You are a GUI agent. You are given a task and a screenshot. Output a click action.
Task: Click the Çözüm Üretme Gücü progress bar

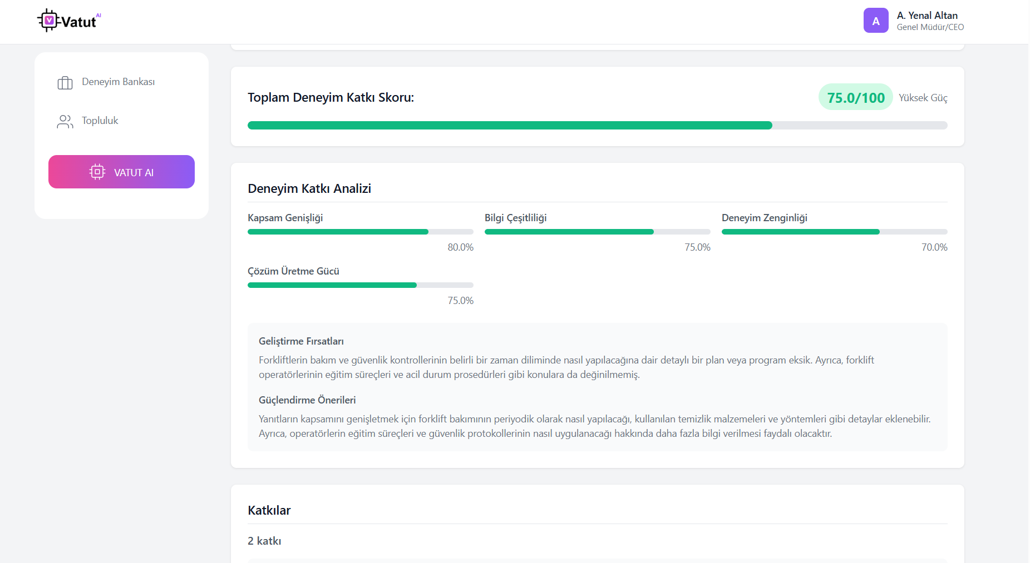361,285
